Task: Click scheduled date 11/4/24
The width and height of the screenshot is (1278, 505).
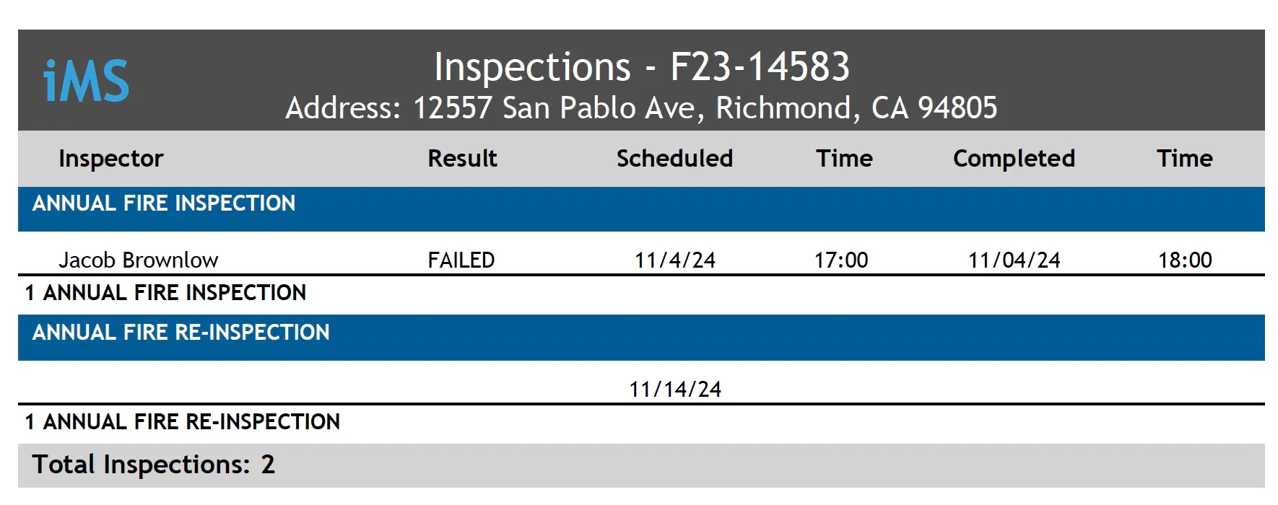Action: 675,260
